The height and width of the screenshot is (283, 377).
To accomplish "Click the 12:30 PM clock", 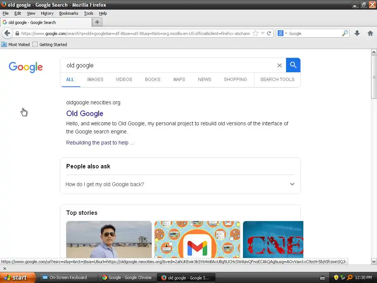I will [x=363, y=277].
